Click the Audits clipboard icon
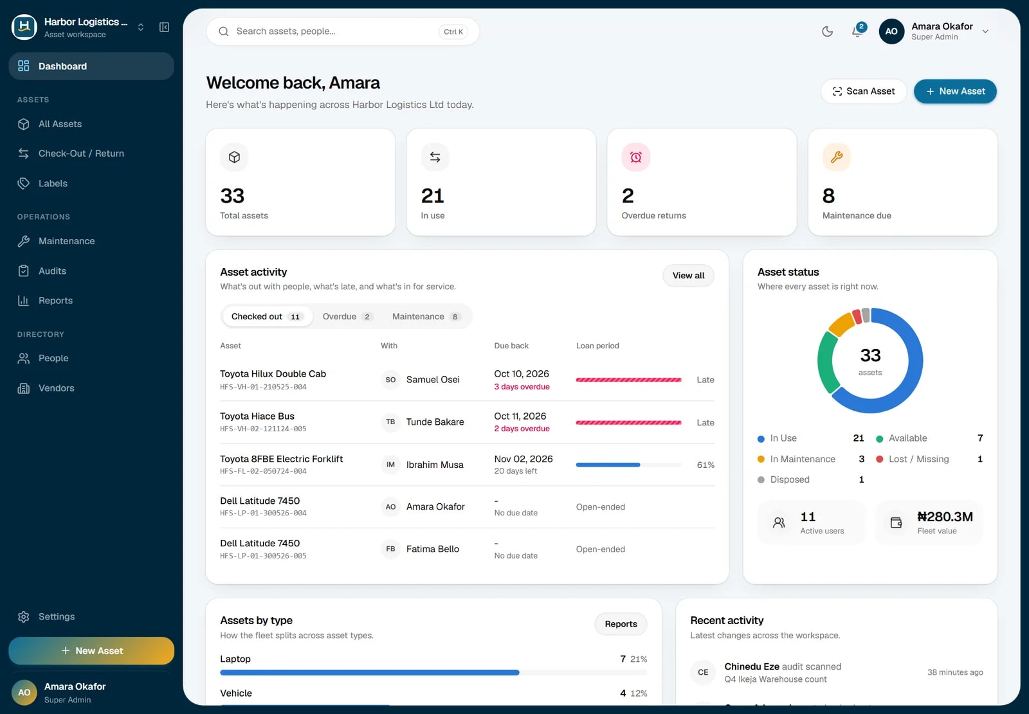This screenshot has height=714, width=1029. pos(24,271)
